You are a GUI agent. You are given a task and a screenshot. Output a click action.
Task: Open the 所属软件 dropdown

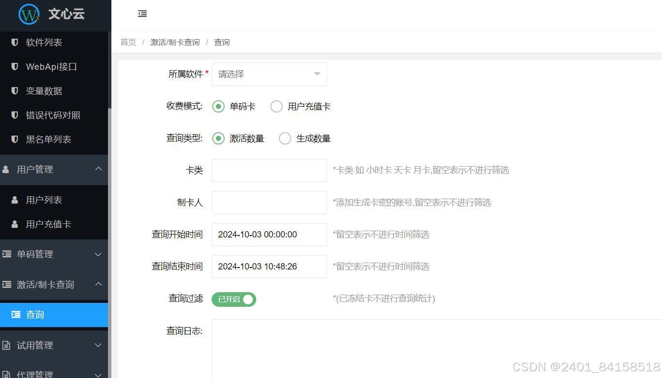(269, 74)
